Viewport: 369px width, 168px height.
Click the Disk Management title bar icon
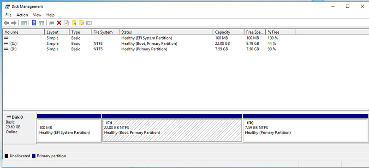pos(7,6)
